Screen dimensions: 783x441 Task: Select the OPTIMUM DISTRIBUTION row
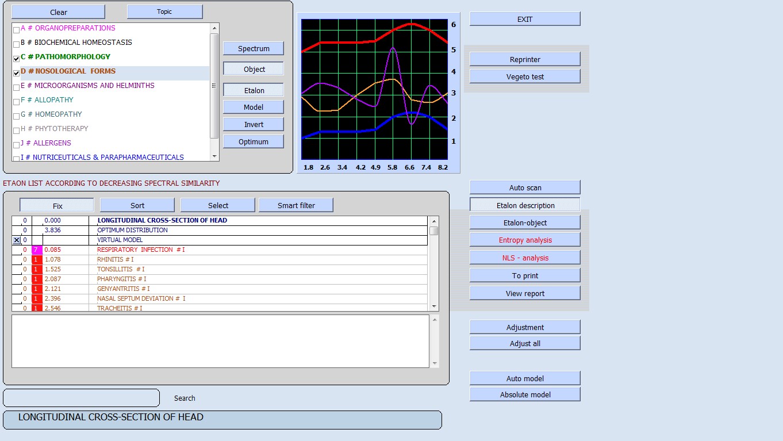tap(220, 230)
